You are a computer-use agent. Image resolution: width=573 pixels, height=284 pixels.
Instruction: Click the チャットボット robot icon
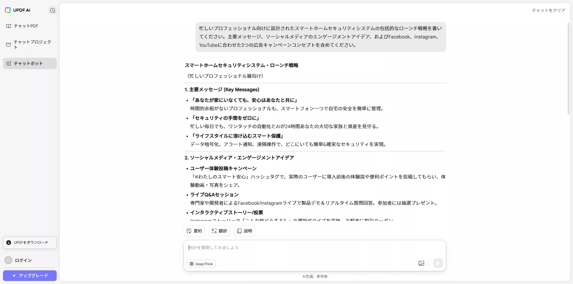coord(9,63)
